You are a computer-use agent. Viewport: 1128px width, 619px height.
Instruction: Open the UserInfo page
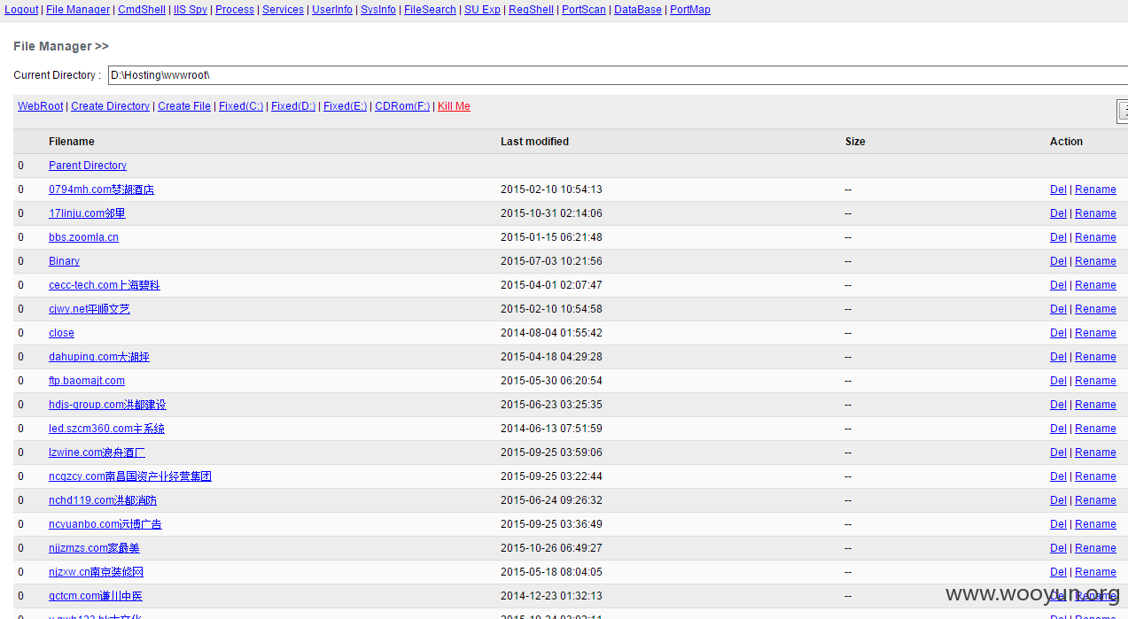tap(332, 10)
